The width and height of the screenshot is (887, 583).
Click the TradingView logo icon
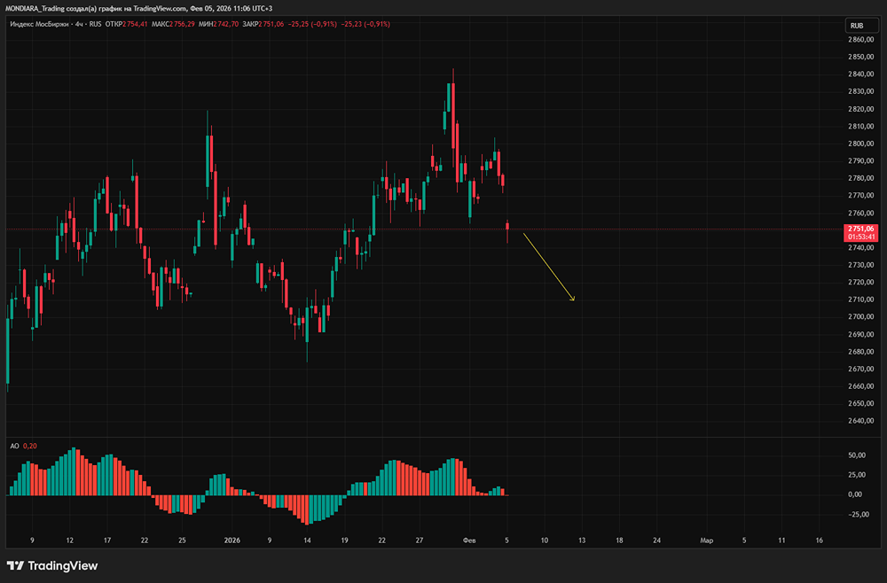pos(16,565)
